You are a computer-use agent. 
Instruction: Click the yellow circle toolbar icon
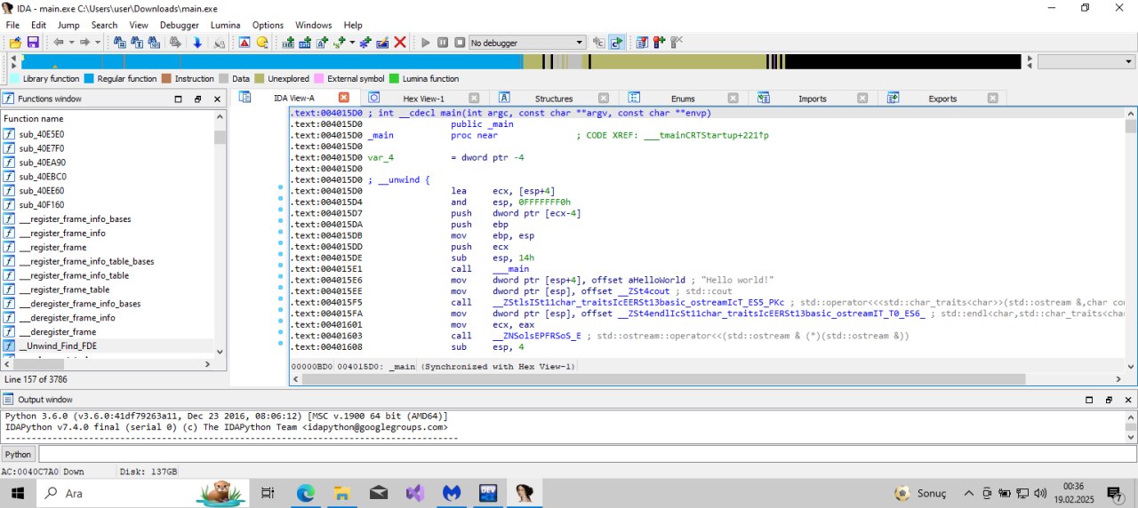(x=262, y=43)
